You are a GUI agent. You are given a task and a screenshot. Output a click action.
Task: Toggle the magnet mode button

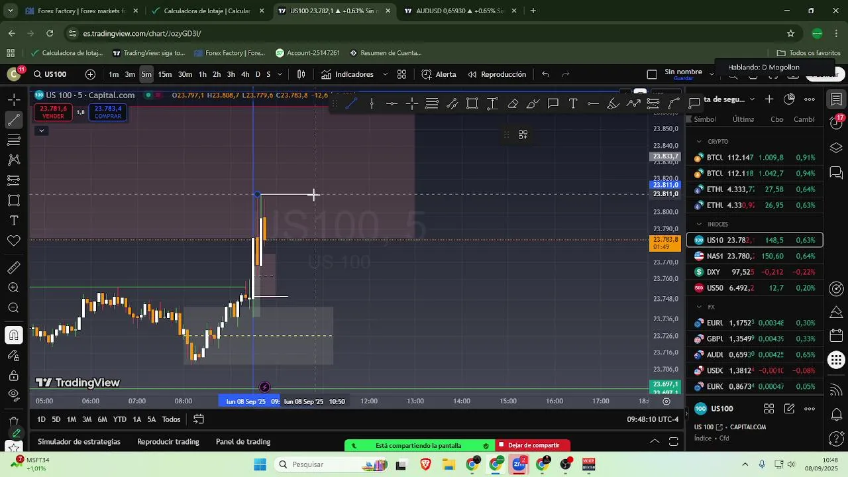pyautogui.click(x=14, y=335)
